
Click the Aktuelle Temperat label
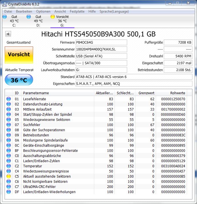pos(19,70)
